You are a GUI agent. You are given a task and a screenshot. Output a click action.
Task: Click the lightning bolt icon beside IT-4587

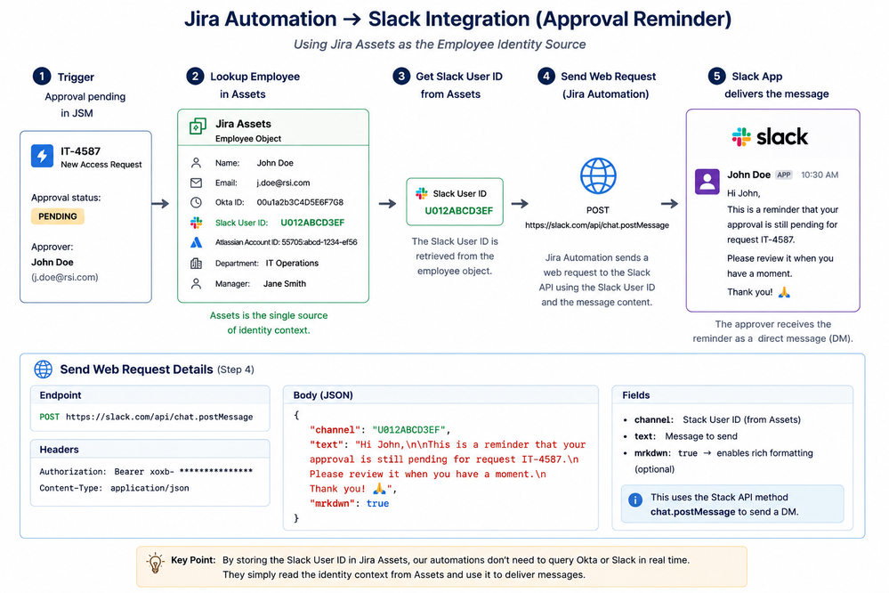tap(42, 156)
